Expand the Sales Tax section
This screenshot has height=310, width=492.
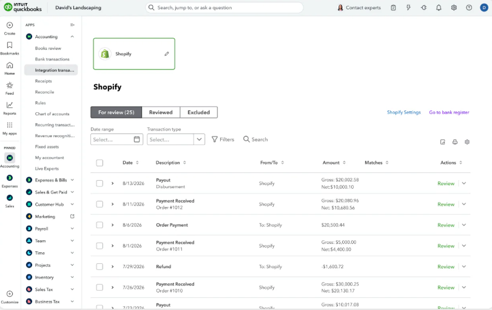[72, 289]
